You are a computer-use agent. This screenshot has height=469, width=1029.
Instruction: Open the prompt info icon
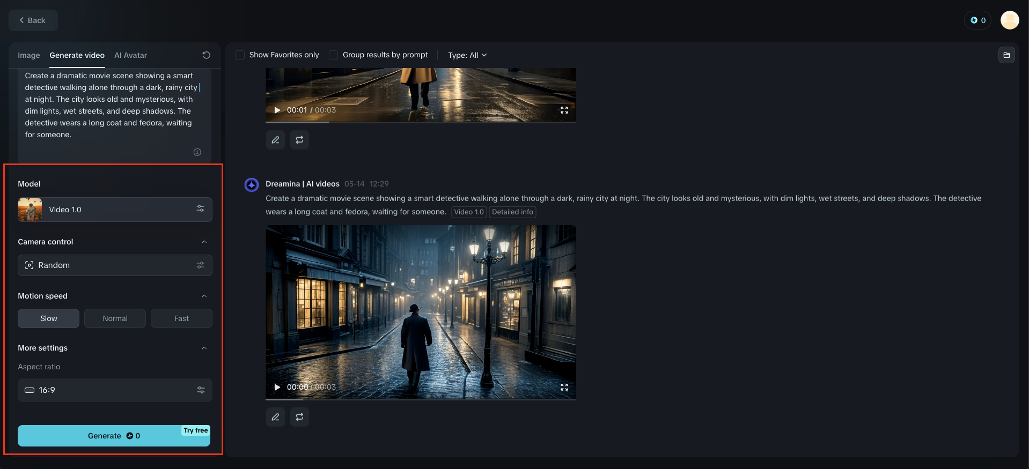coord(197,152)
